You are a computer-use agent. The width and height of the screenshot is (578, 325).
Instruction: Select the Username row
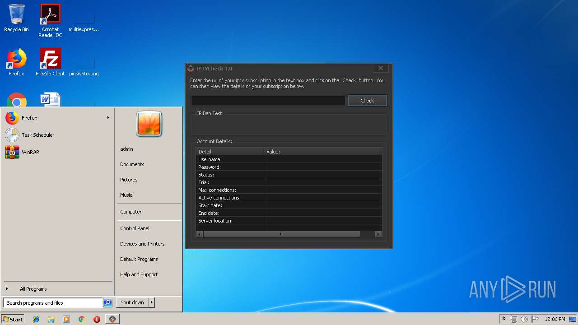click(x=289, y=159)
